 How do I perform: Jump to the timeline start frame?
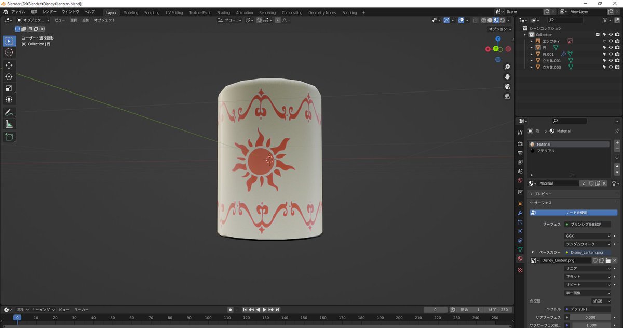(x=245, y=310)
